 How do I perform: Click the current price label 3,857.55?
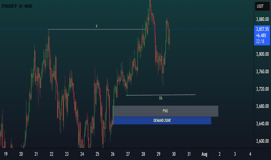pos(262,29)
